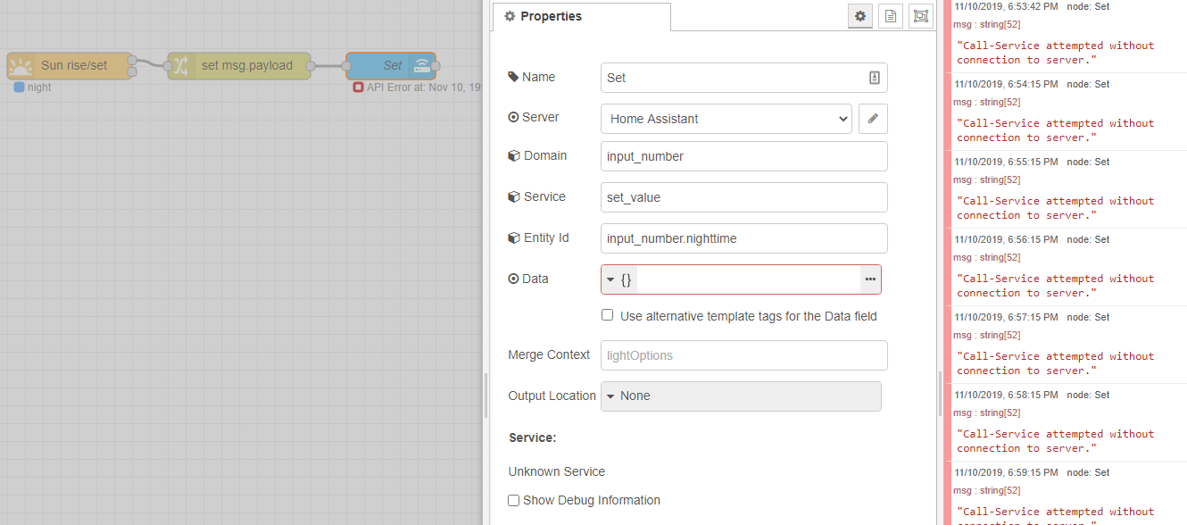Open the Data field type dropdown arrow
This screenshot has width=1187, height=525.
point(609,279)
